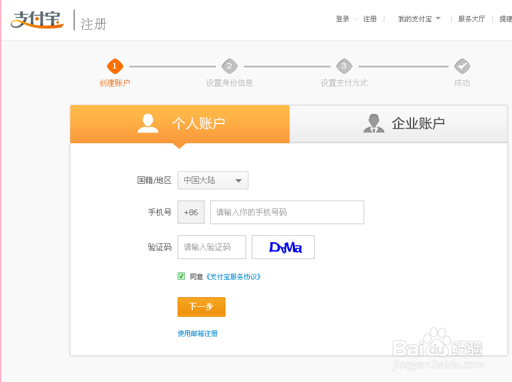
Task: Focus the 验证码 captcha input field
Action: click(212, 247)
